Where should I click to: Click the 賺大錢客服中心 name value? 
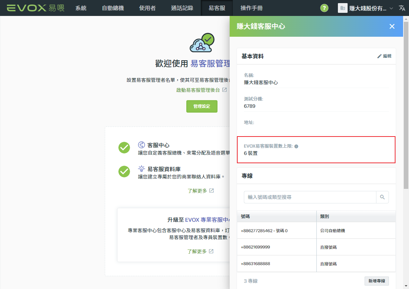(x=261, y=82)
